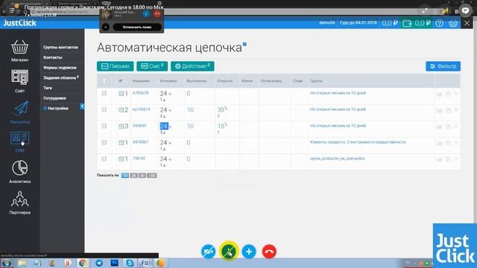
Task: Open Сотрудники menu item
Action: [54, 98]
